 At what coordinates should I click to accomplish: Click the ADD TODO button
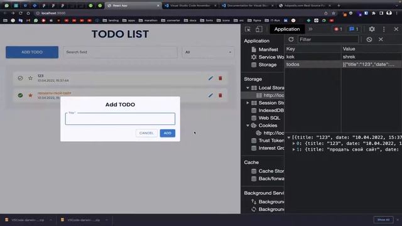click(32, 52)
